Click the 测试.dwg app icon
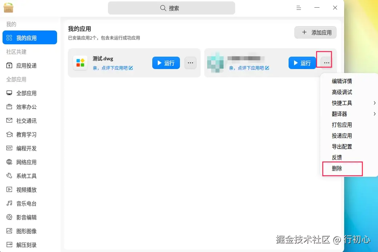This screenshot has height=252, width=378. coord(80,63)
